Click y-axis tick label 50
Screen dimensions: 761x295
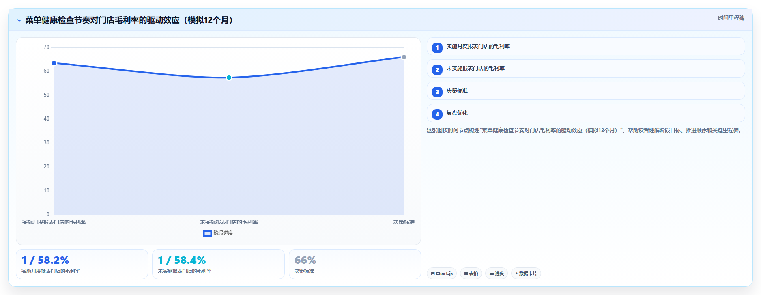click(x=47, y=95)
